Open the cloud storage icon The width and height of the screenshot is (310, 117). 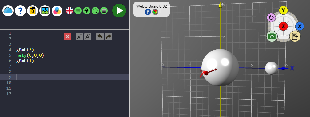click(x=8, y=11)
